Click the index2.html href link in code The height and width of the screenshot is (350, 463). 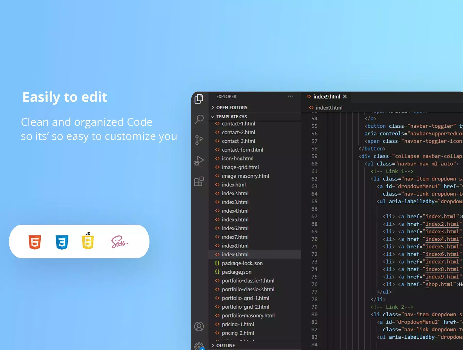click(x=442, y=224)
